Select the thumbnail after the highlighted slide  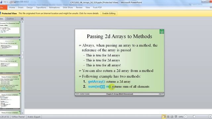(10, 100)
